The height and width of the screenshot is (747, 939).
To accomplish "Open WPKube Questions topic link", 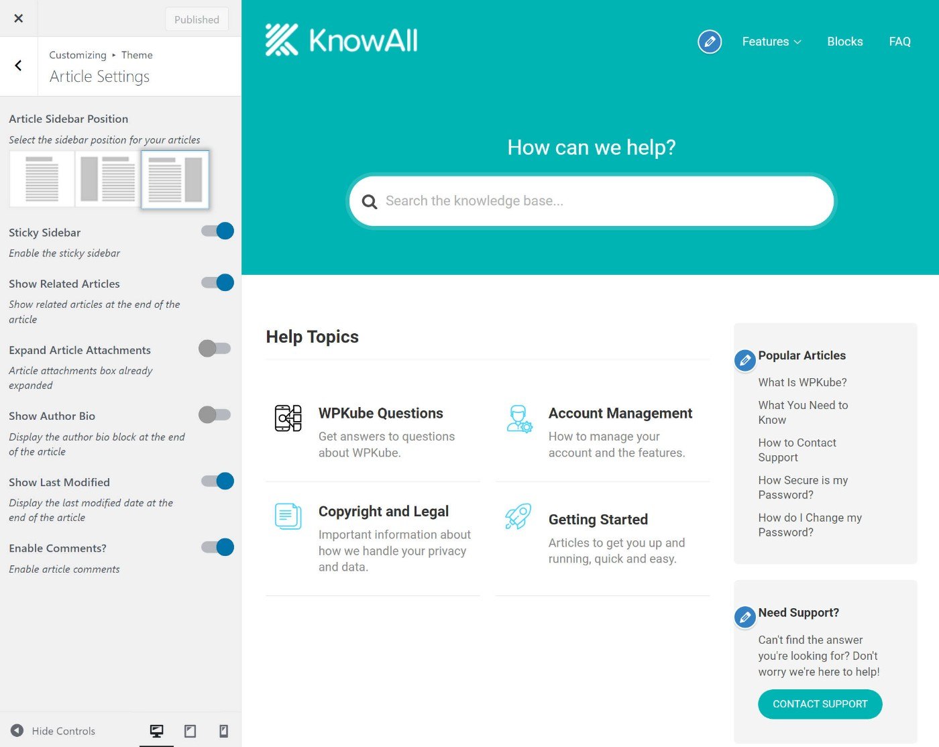I will tap(381, 413).
